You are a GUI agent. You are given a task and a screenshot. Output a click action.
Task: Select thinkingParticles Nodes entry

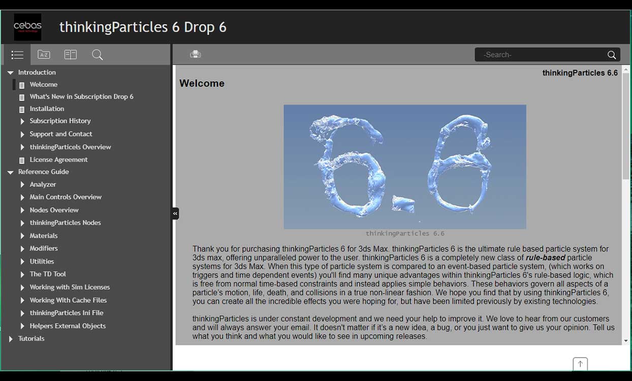click(65, 223)
